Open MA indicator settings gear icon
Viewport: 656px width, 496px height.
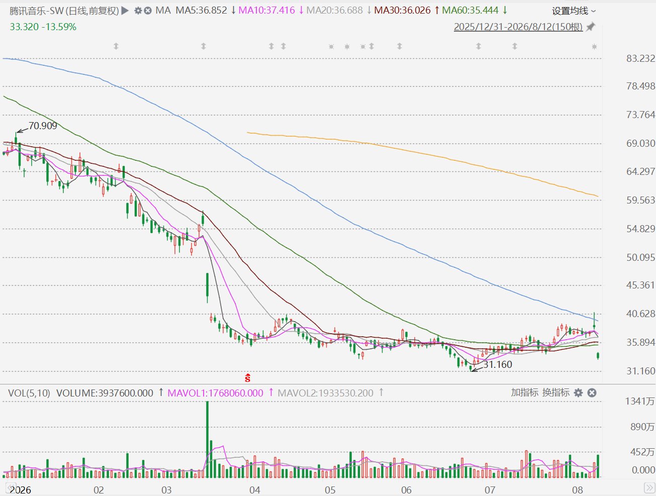coord(138,10)
